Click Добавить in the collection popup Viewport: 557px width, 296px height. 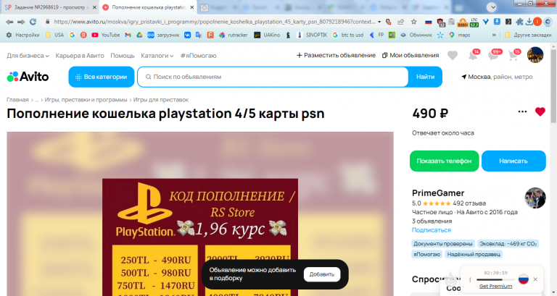322,274
